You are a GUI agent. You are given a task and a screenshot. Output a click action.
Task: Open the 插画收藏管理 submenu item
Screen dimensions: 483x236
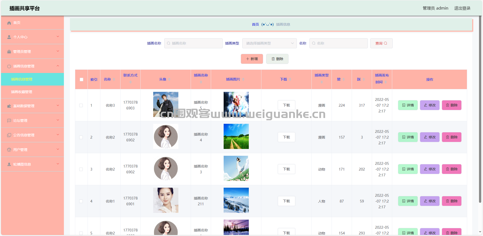(32, 92)
